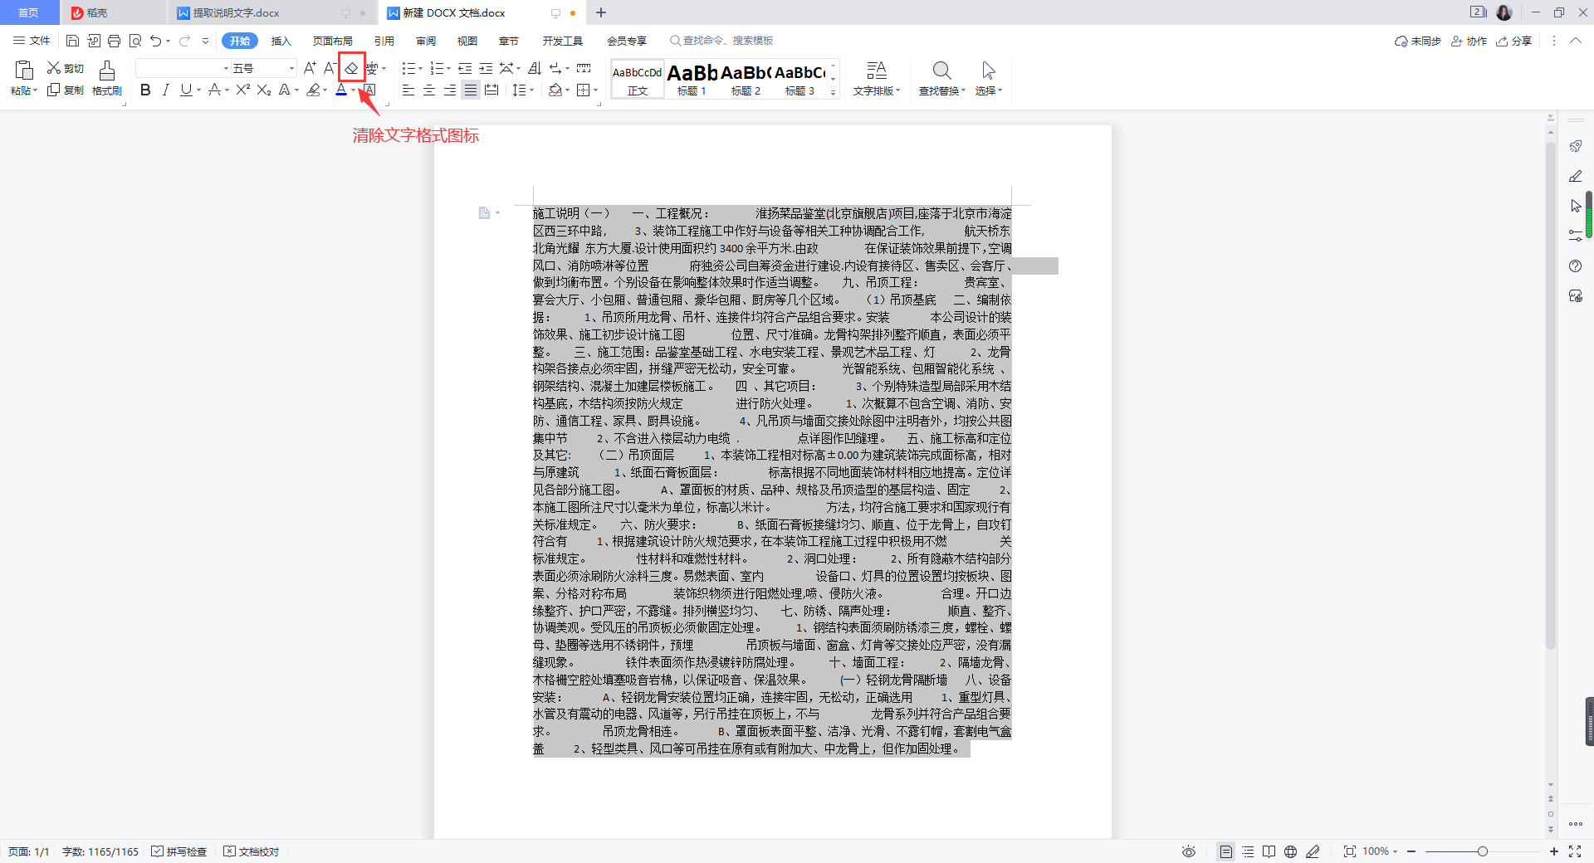Activate the format painter tool
Image resolution: width=1594 pixels, height=863 pixels.
point(106,79)
